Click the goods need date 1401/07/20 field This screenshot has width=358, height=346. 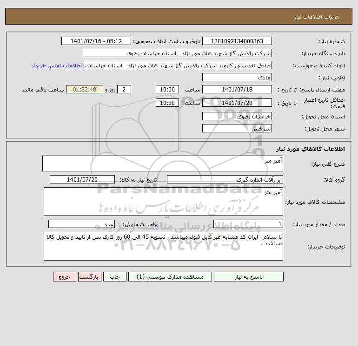pos(82,179)
